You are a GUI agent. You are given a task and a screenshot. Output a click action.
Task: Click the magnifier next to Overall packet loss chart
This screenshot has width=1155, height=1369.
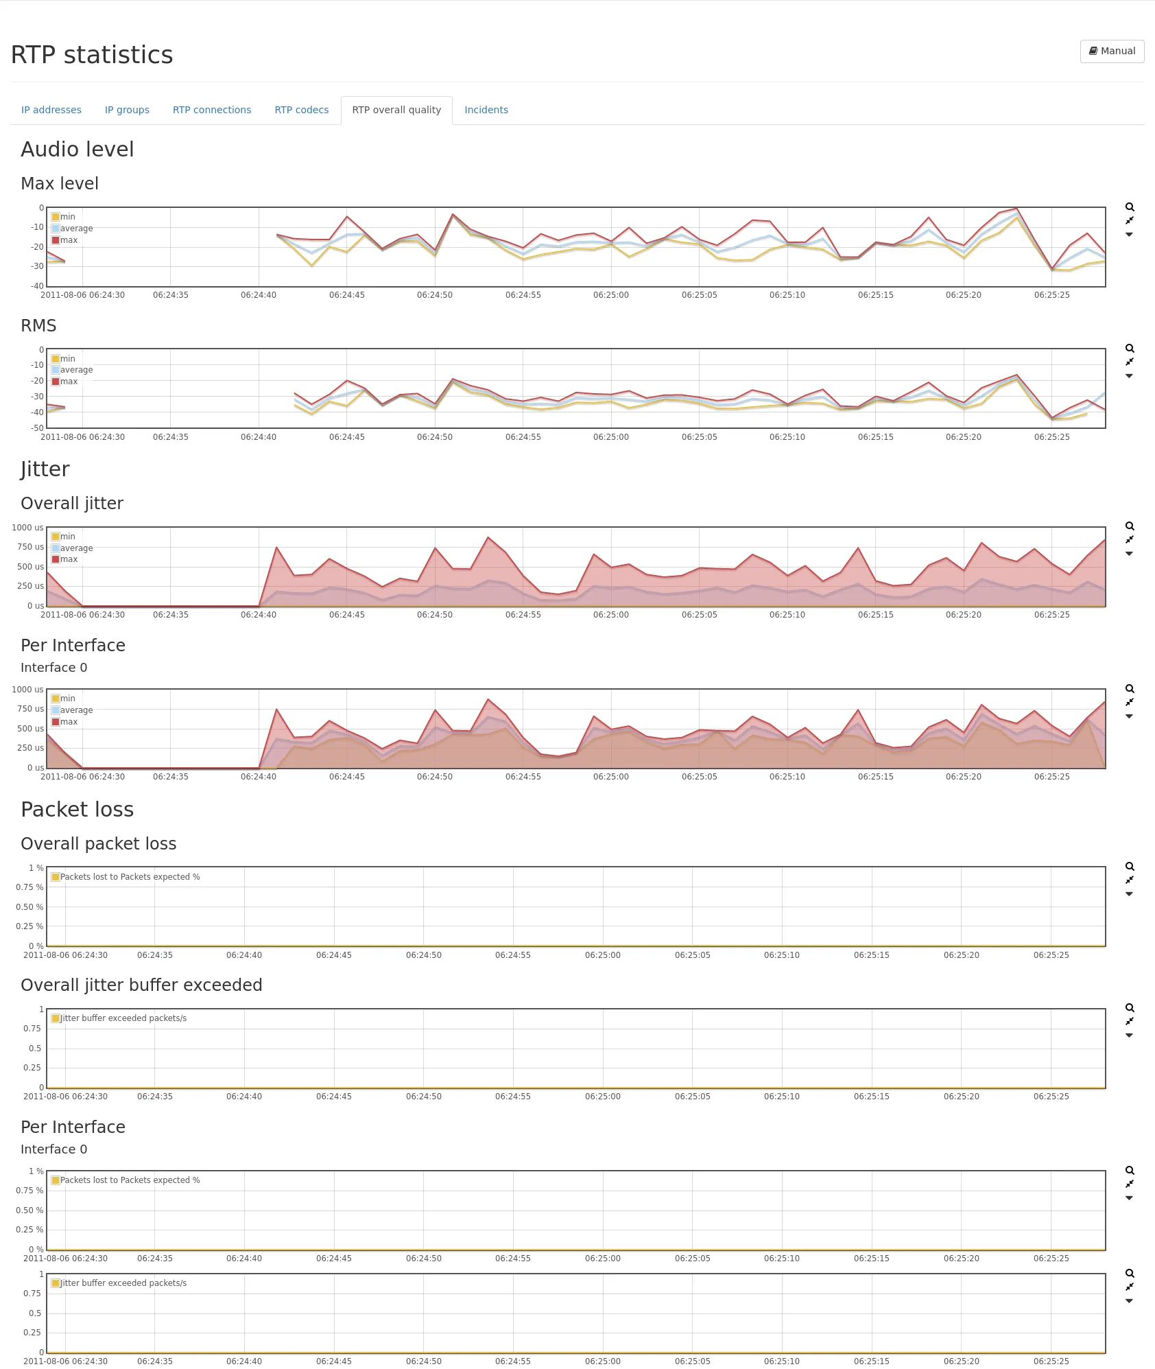[1130, 867]
